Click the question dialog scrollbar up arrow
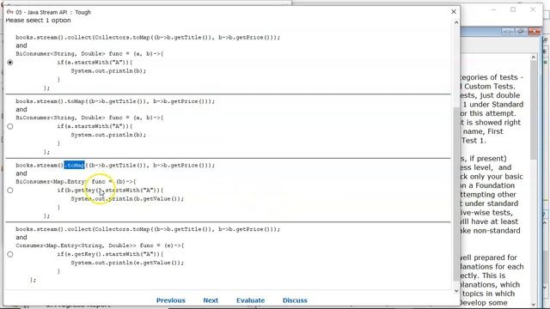Screen dimensions: 550x309 pyautogui.click(x=456, y=23)
